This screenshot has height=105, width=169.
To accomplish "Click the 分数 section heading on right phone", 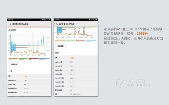I will click(x=57, y=53).
